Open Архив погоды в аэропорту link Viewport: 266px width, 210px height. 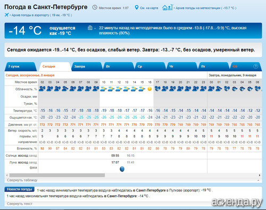41,15
